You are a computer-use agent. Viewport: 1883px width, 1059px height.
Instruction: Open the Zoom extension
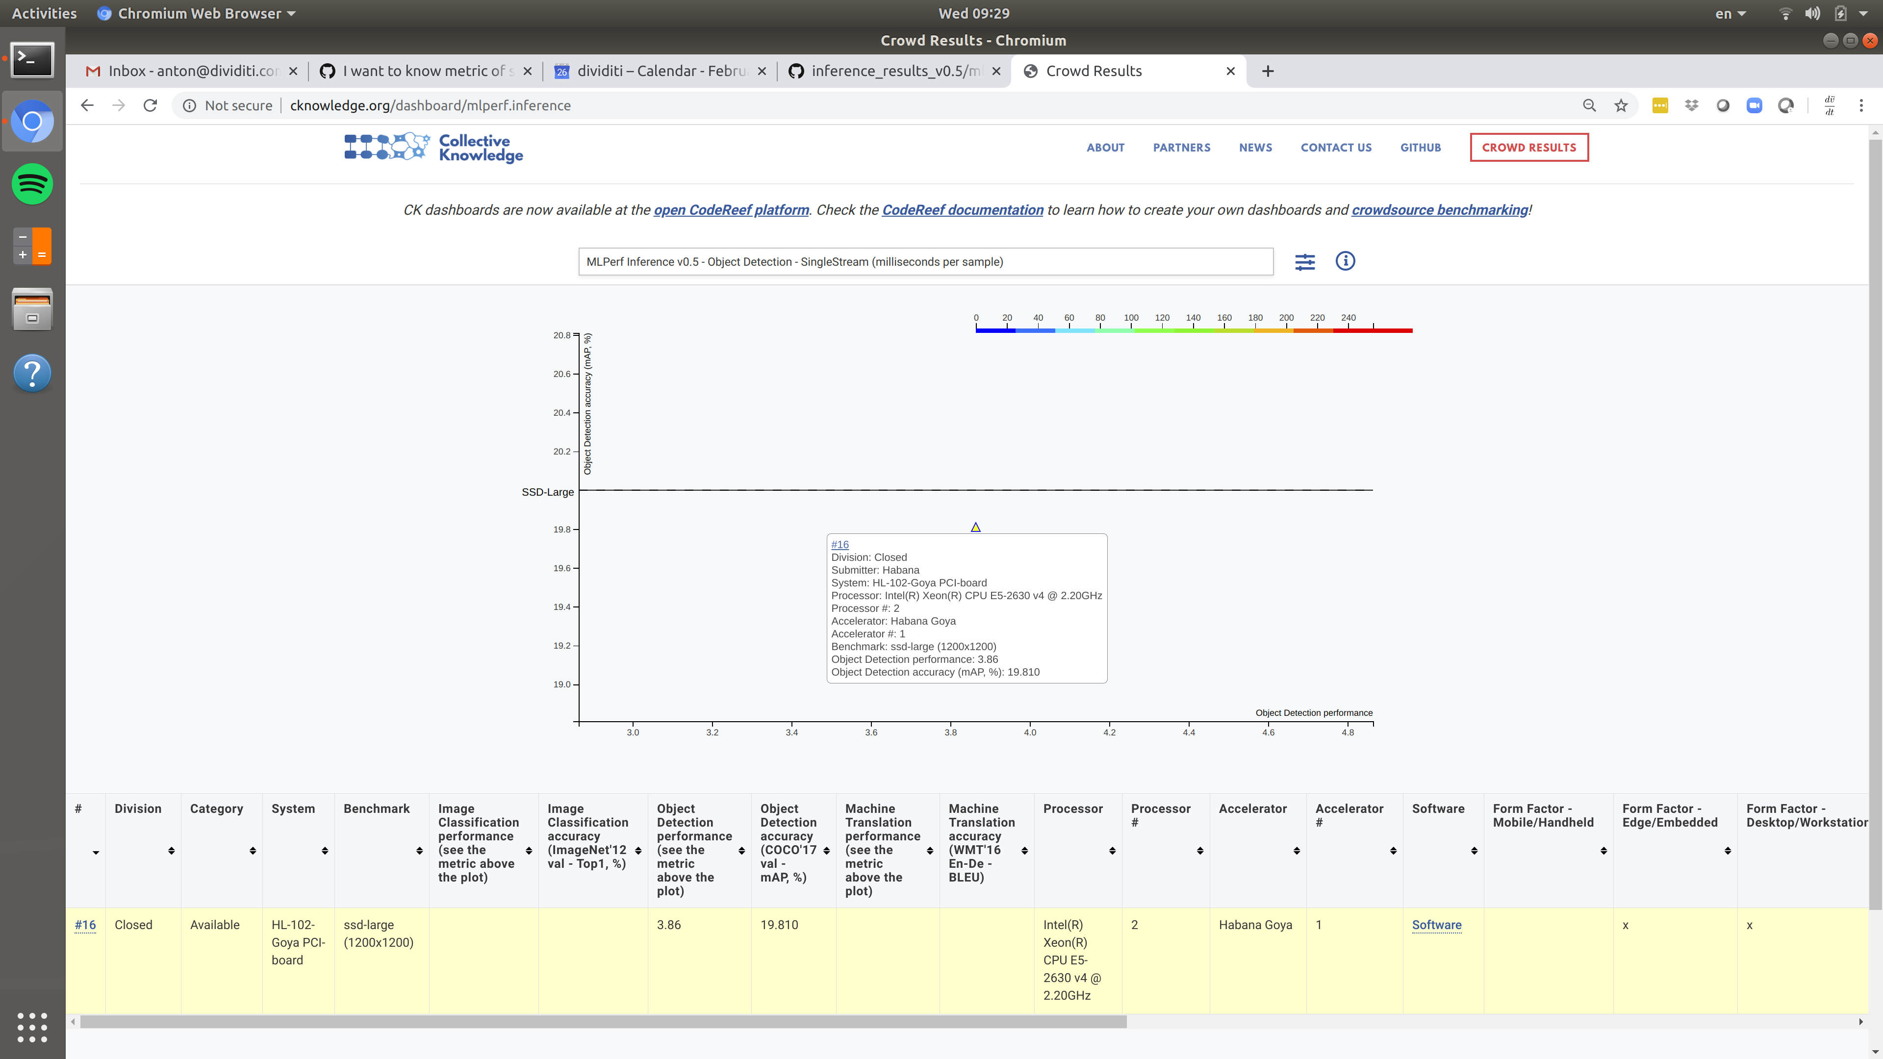(1755, 105)
